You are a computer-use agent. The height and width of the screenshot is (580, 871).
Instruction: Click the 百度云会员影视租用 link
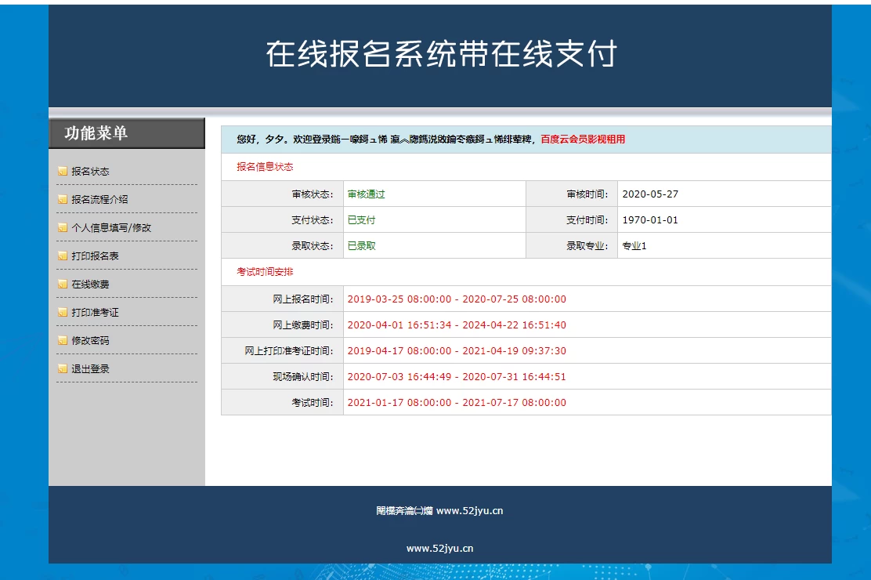[x=583, y=139]
